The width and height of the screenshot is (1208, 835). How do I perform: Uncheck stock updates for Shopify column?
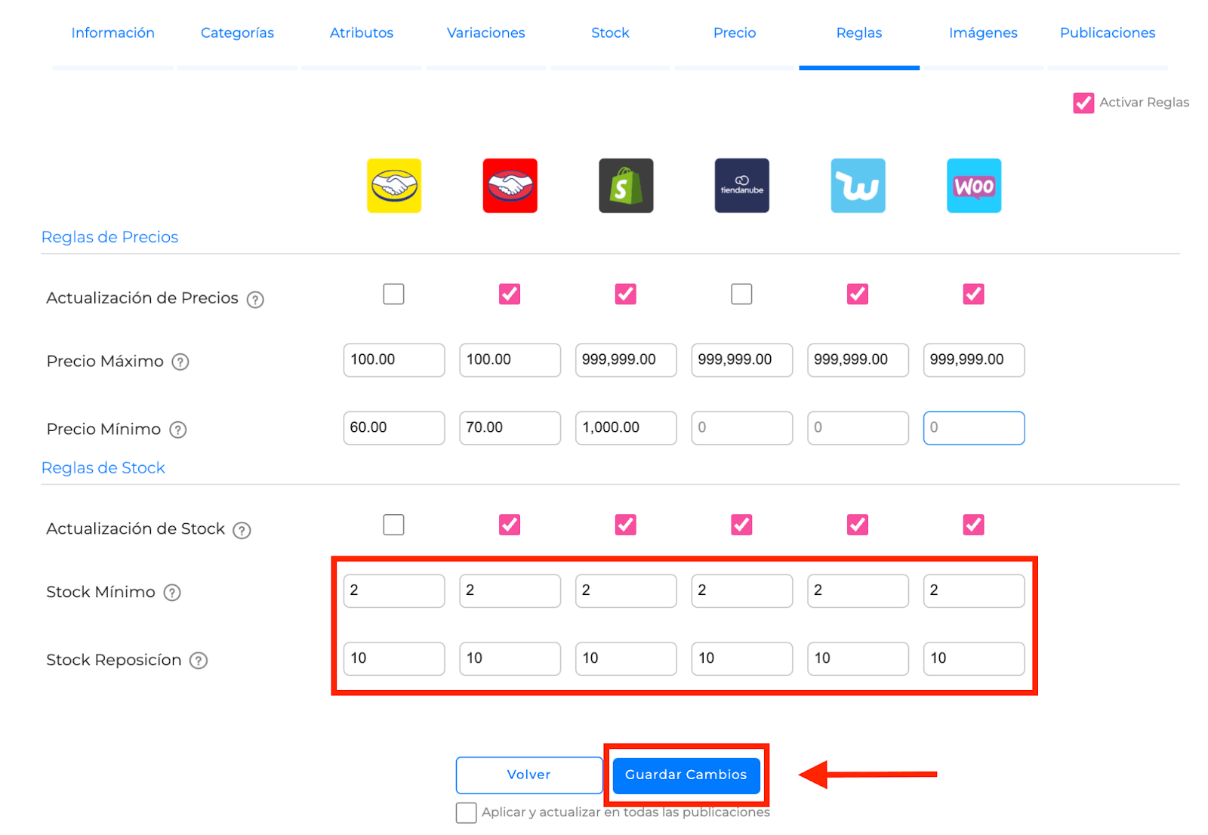click(x=626, y=525)
